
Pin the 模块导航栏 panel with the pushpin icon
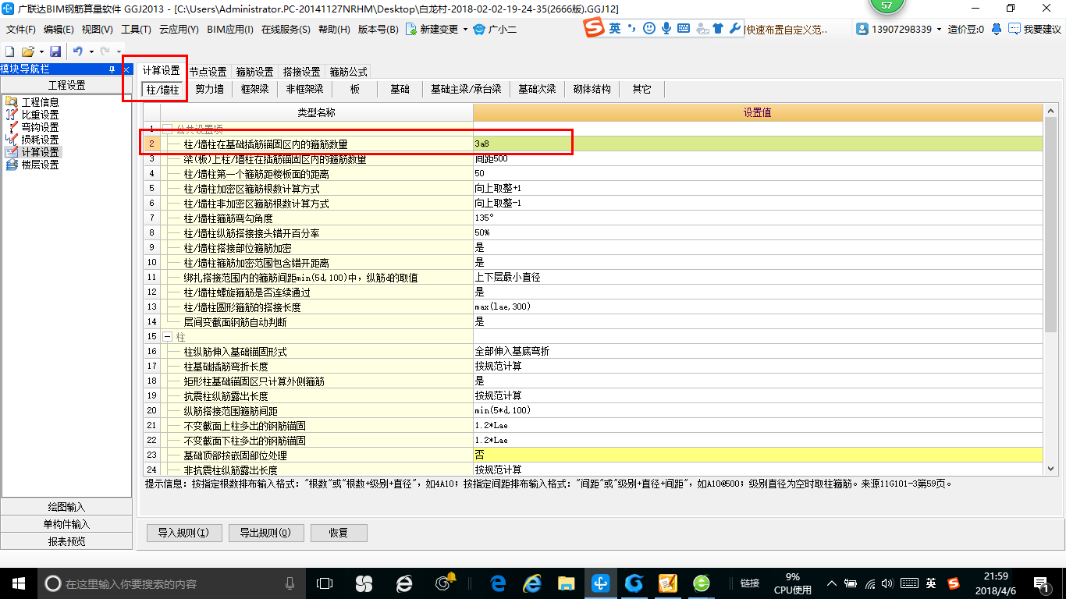(112, 69)
